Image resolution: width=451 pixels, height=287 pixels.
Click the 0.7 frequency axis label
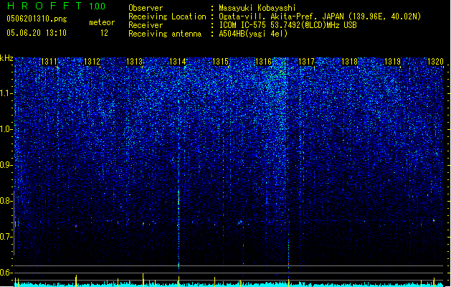[x=6, y=237]
